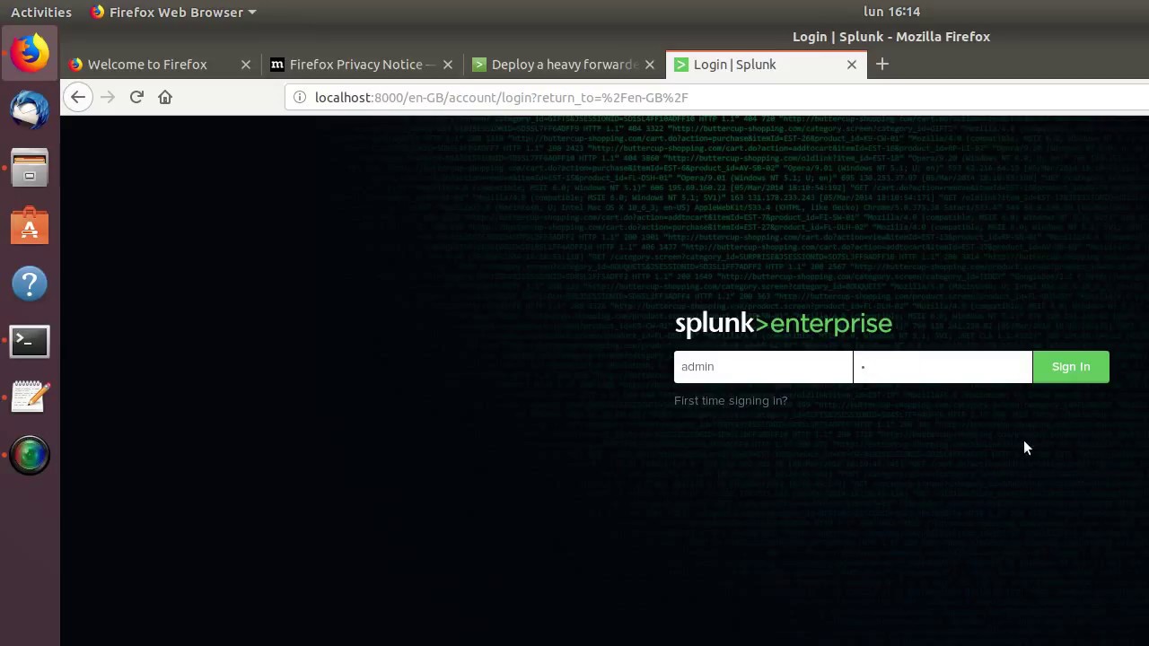The width and height of the screenshot is (1149, 646).
Task: Launch Thunderbird mail from the dock
Action: [30, 110]
